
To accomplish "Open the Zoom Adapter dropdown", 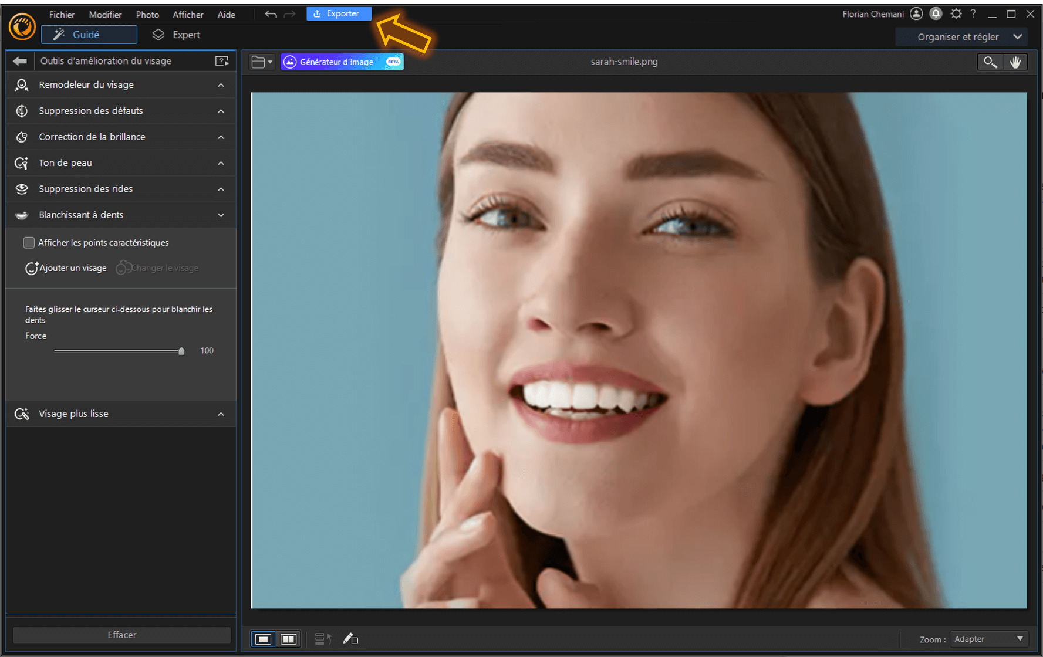I will [x=989, y=639].
